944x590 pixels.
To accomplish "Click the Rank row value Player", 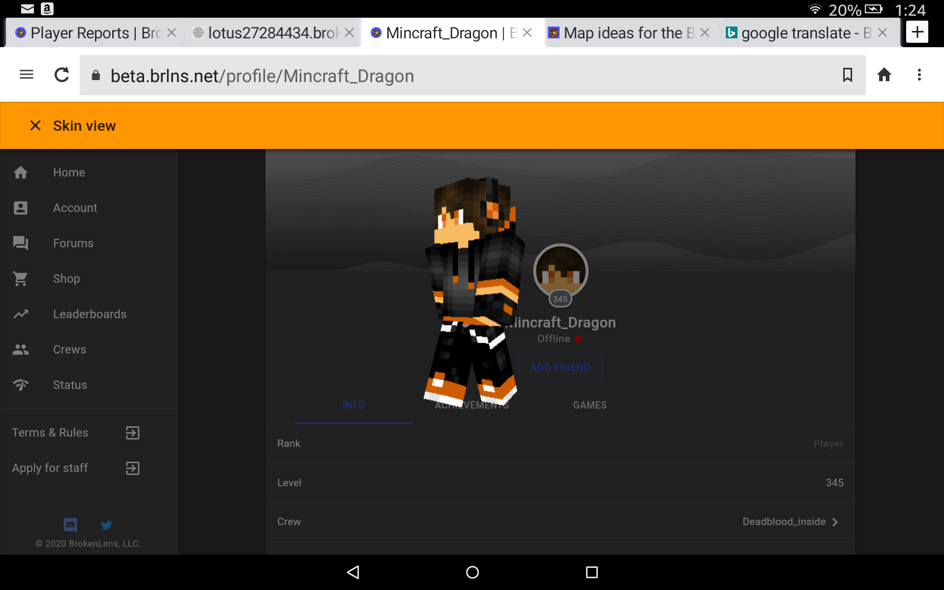I will (x=828, y=443).
